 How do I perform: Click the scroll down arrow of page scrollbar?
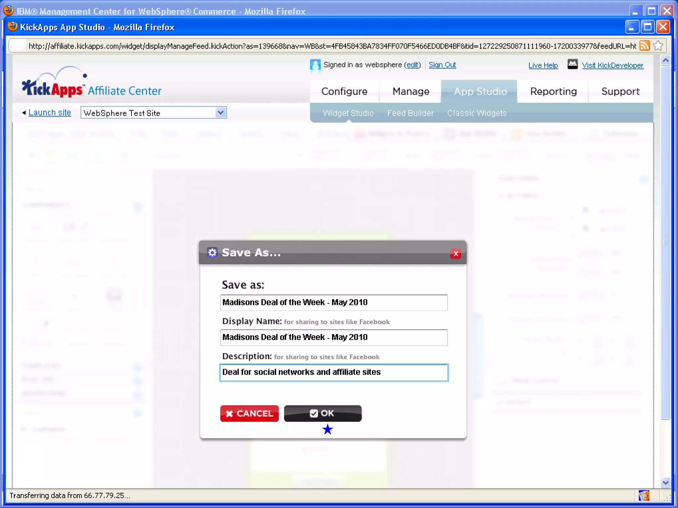[665, 483]
